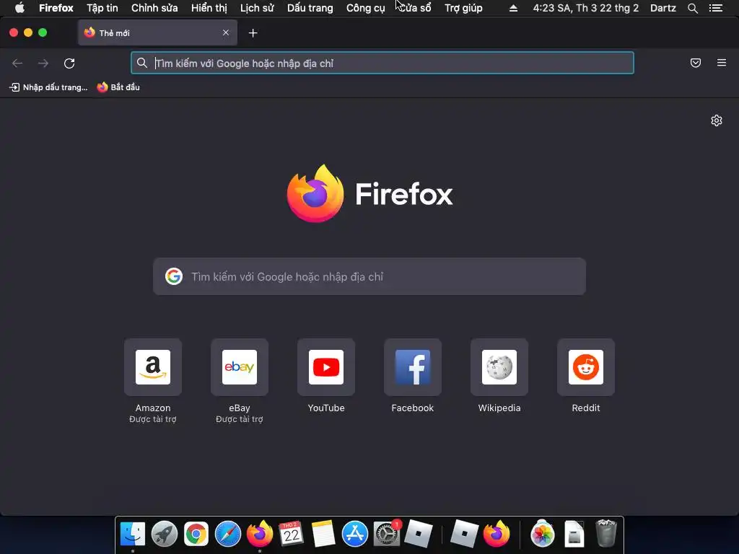
Task: Open Notes app in the dock
Action: point(323,534)
